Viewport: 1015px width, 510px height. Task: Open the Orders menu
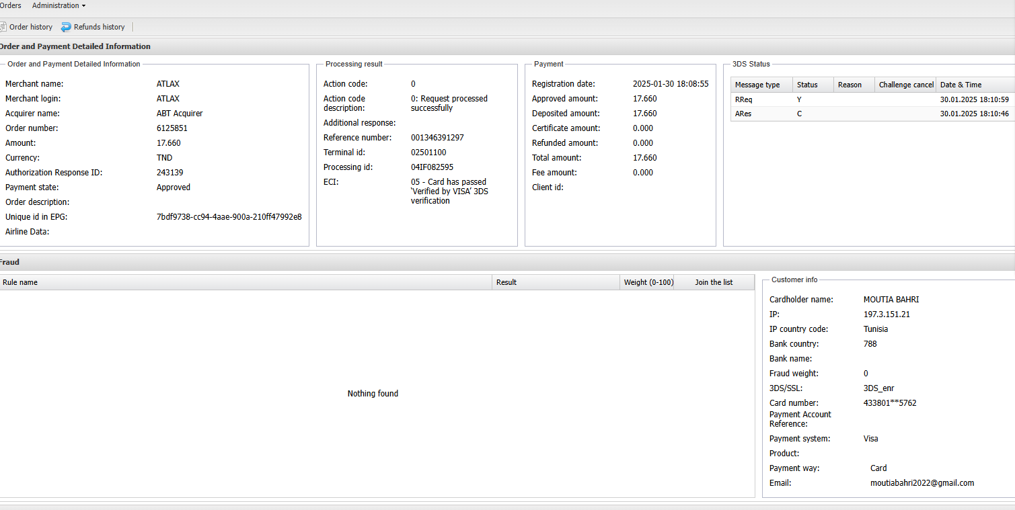point(10,5)
